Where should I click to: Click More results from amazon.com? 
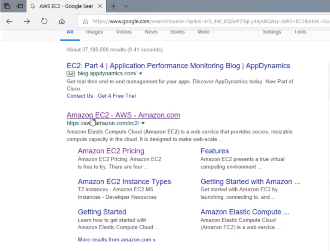point(116,240)
